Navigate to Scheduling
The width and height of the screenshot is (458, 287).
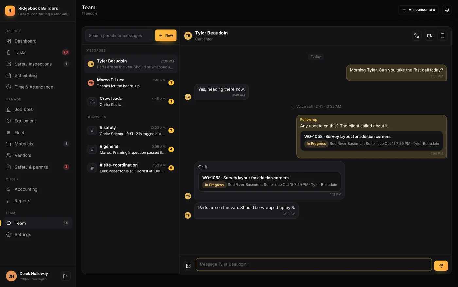[x=38, y=75]
